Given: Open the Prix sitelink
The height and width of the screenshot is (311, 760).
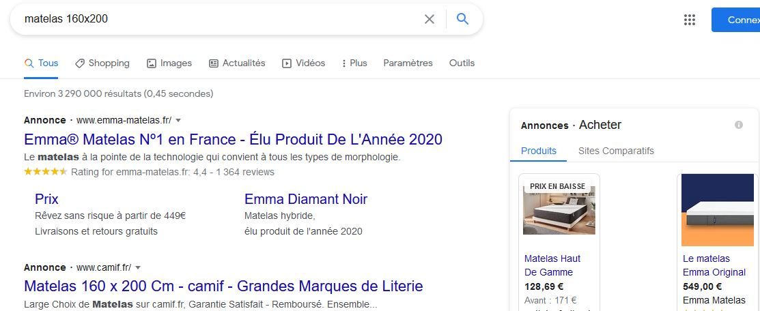Looking at the screenshot, I should 46,199.
